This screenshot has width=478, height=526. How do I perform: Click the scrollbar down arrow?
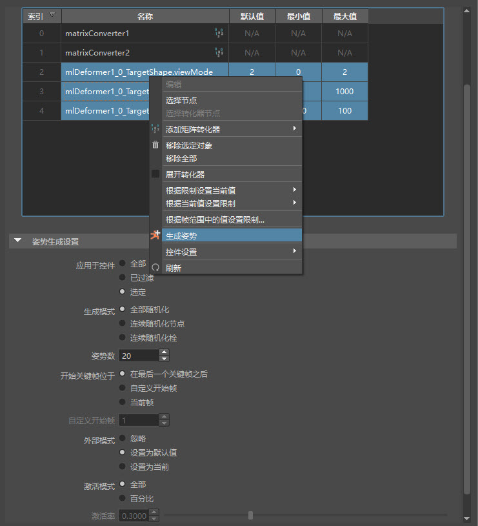466,519
